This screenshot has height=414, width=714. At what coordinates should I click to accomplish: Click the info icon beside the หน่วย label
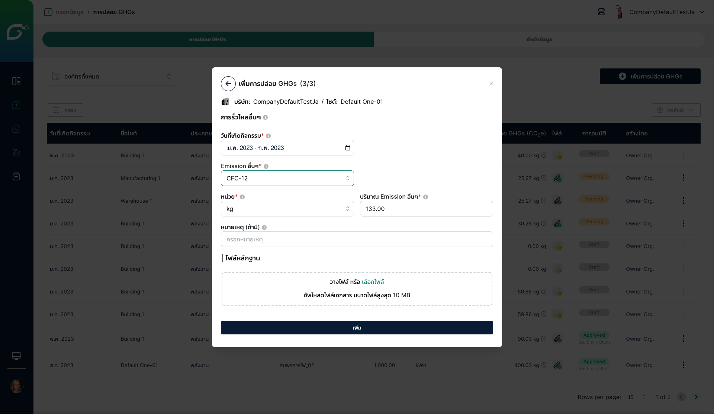click(x=242, y=197)
